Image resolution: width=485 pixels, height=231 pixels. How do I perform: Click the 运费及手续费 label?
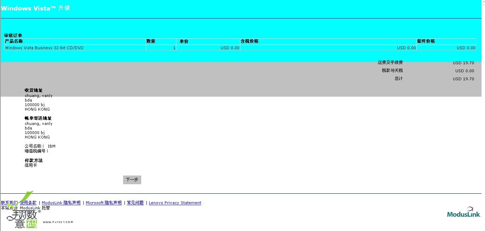pos(390,62)
